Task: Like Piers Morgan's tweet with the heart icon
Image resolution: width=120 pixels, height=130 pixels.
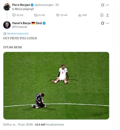Action: (58, 15)
